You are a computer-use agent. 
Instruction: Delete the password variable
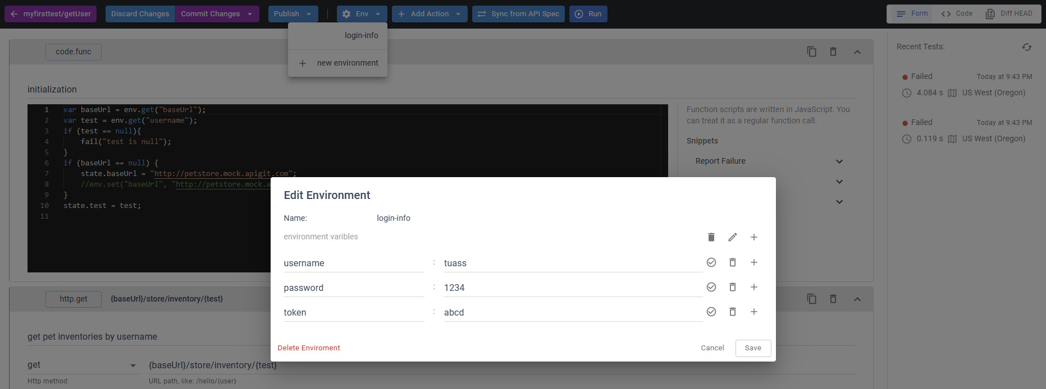tap(733, 287)
